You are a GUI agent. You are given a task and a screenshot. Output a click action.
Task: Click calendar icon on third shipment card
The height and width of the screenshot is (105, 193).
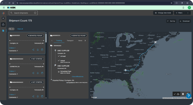pyautogui.click(x=42, y=96)
